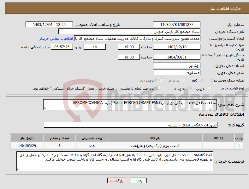Click the بازگشت (back) button

(x=117, y=180)
